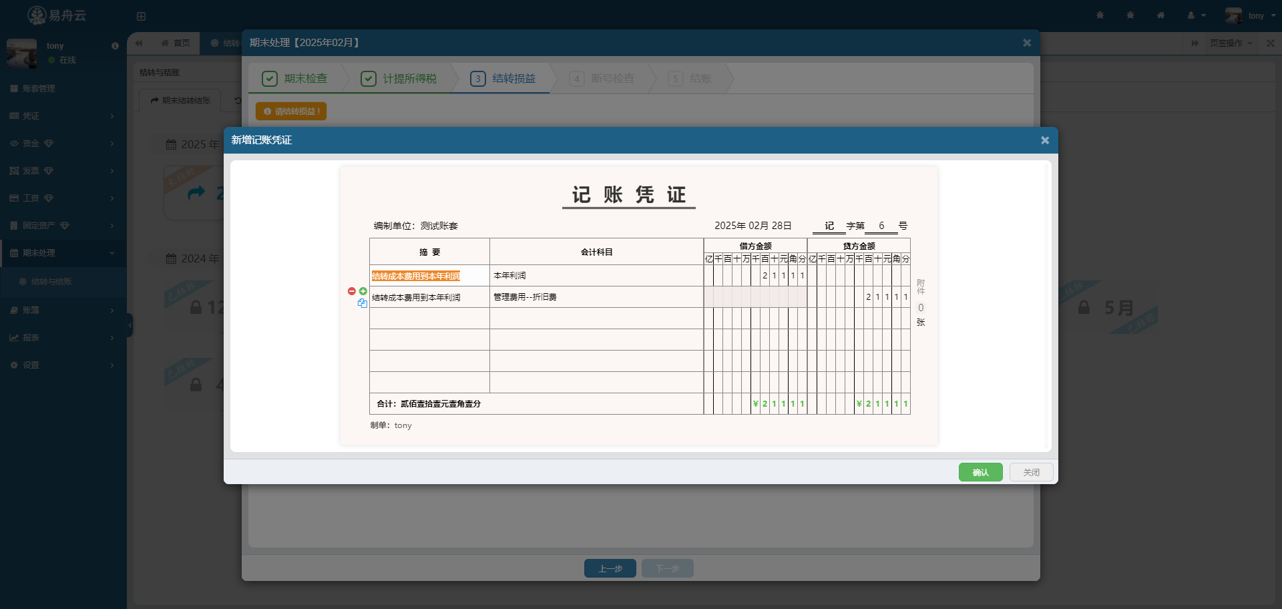Click the green add-row icon beside the voucher rows
The image size is (1282, 609).
click(x=363, y=291)
